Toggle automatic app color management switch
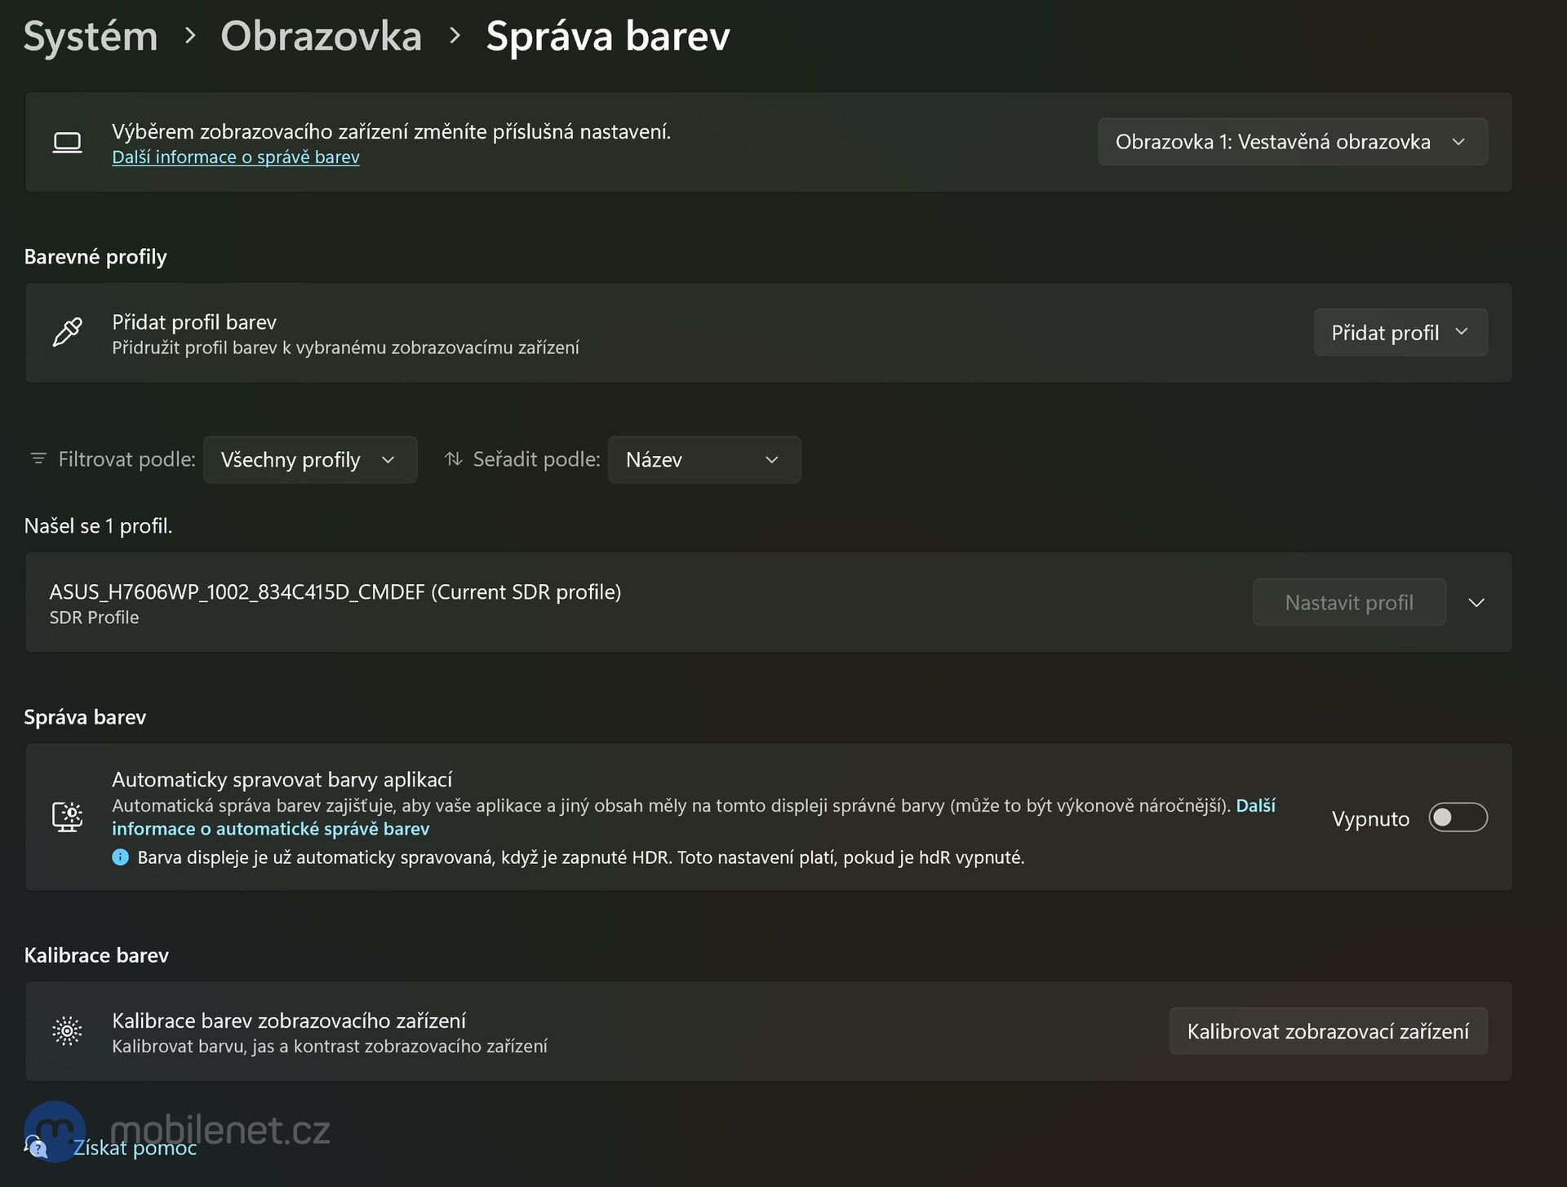Viewport: 1567px width, 1187px height. tap(1458, 817)
